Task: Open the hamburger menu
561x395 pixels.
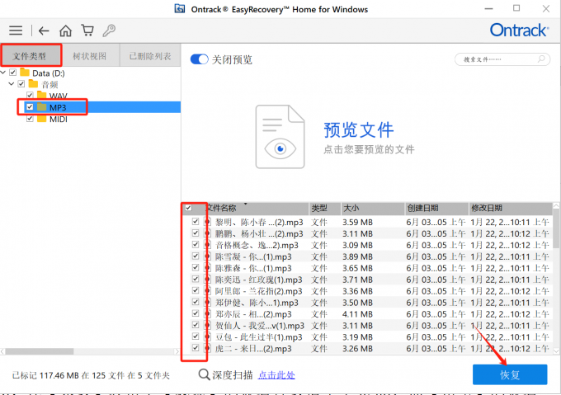Action: tap(16, 31)
